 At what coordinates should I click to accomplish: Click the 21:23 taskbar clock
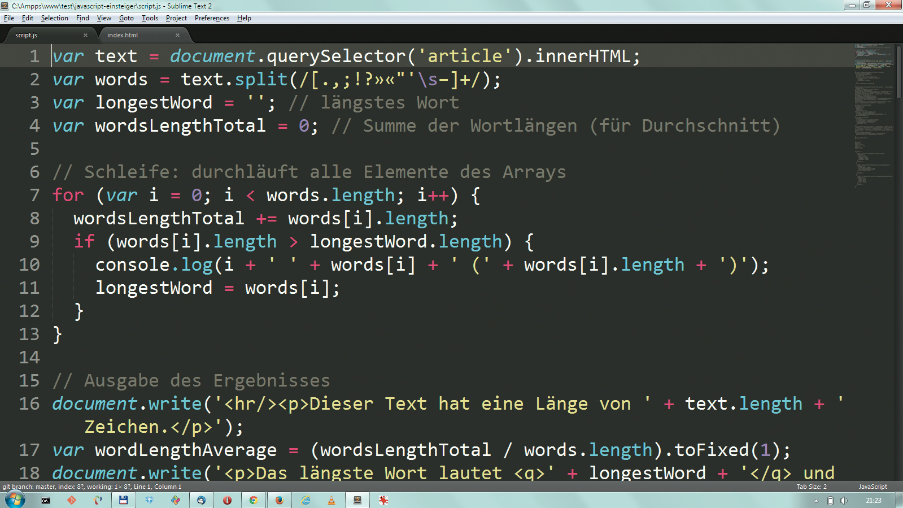coord(873,501)
